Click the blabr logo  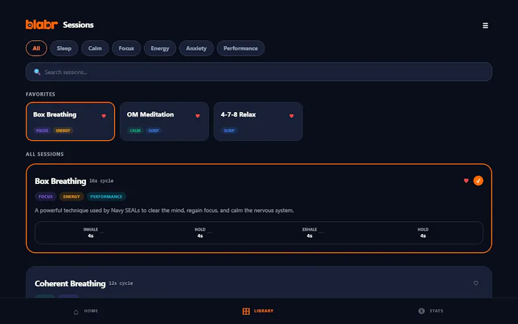tap(41, 25)
